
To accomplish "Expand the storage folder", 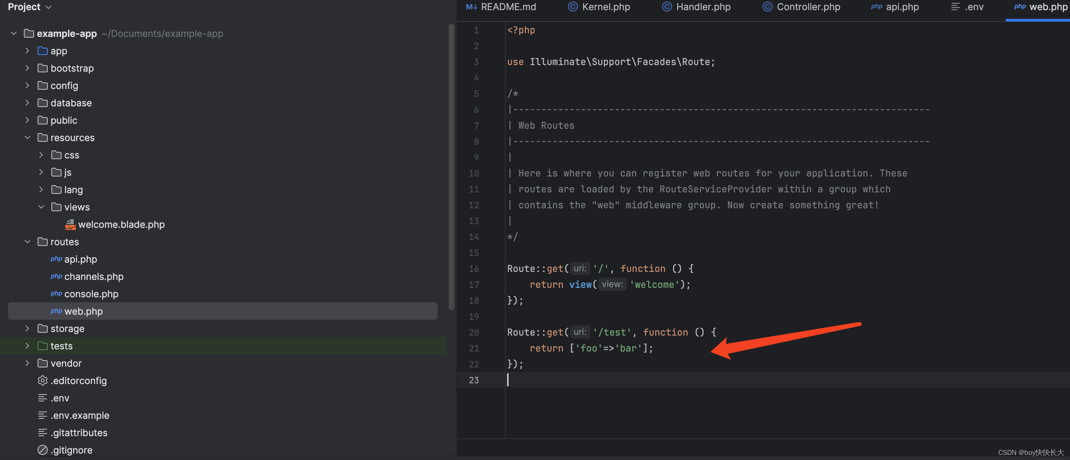I will (x=27, y=328).
